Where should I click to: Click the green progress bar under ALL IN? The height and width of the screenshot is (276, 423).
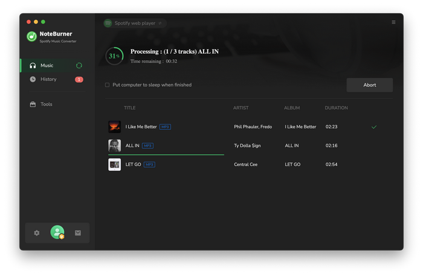tap(166, 155)
